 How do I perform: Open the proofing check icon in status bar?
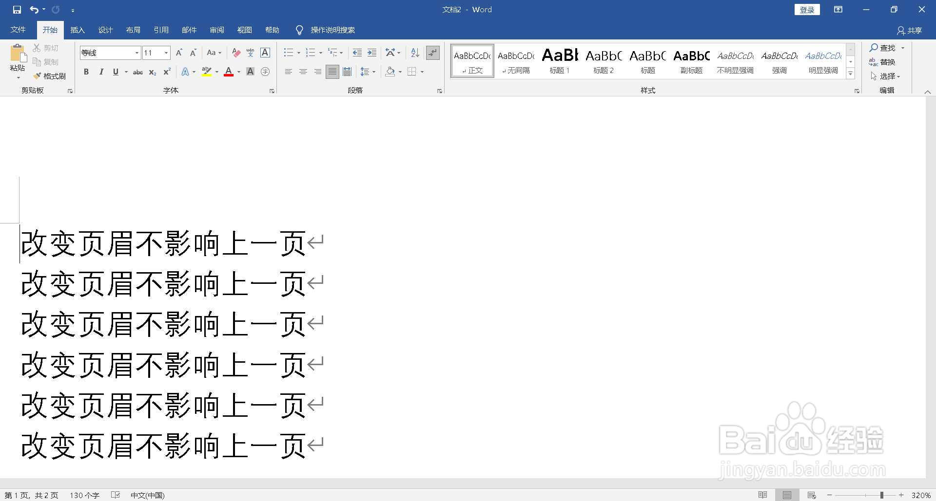click(116, 495)
